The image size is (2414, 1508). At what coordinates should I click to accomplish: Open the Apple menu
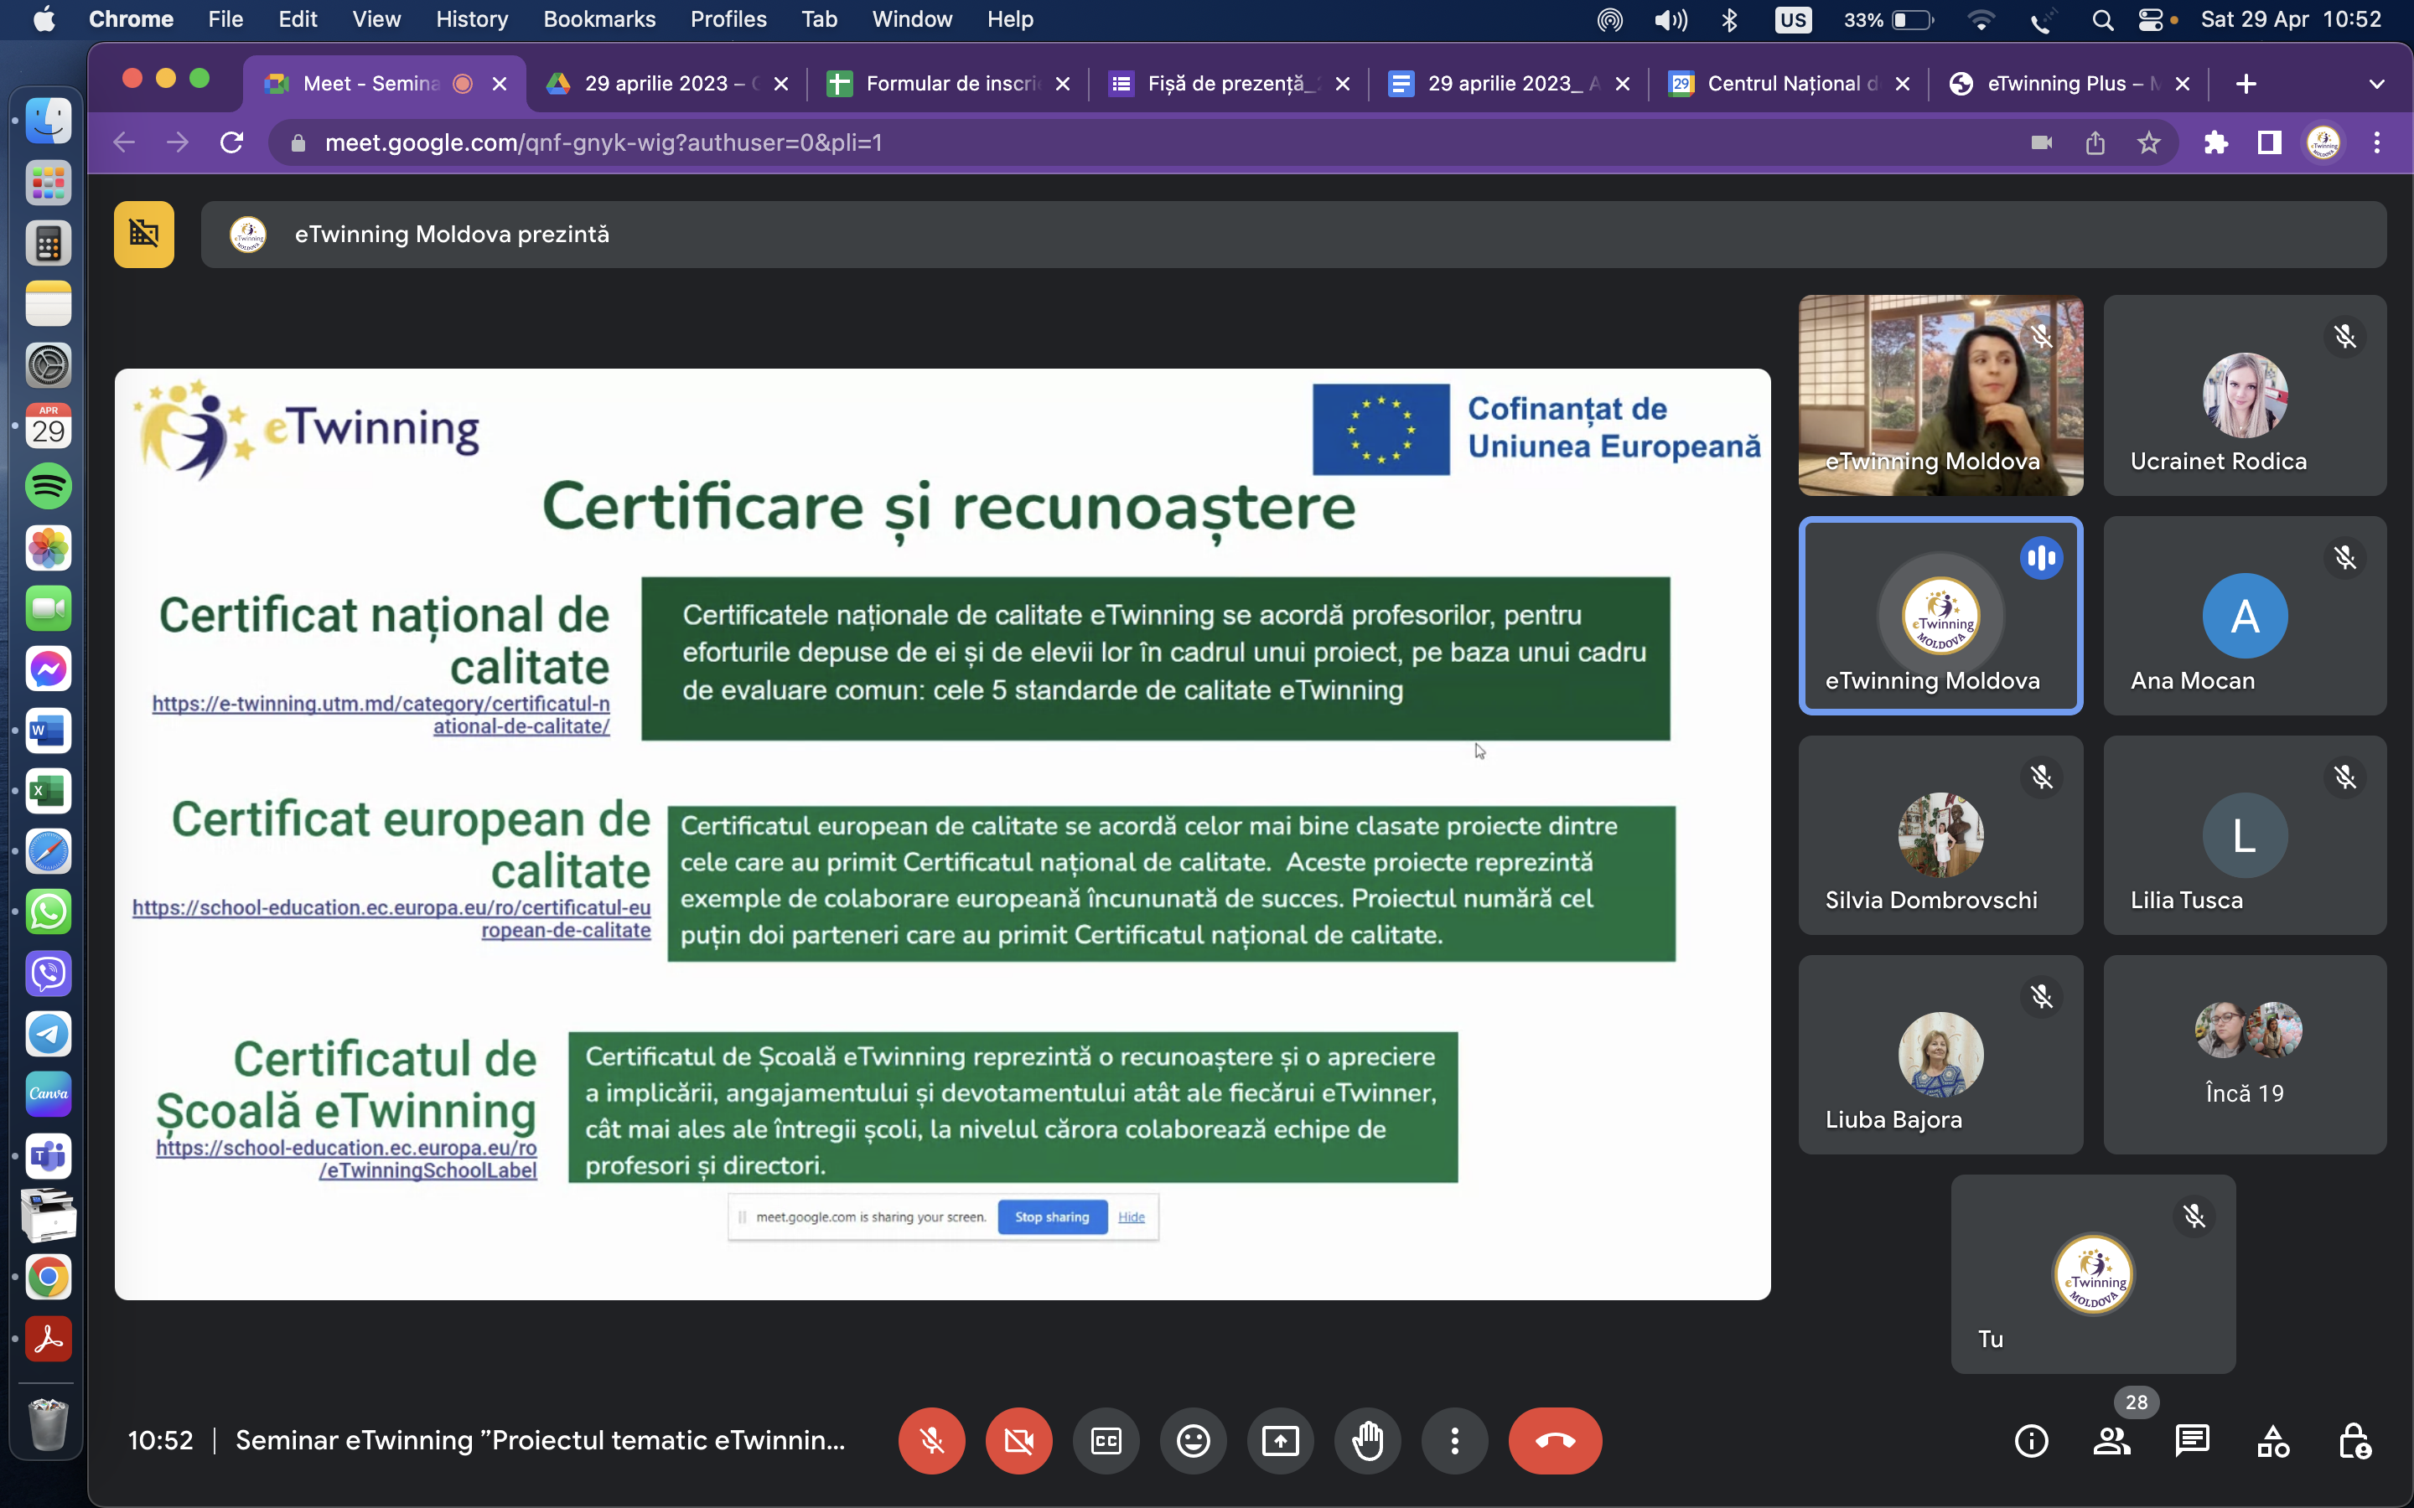(44, 19)
